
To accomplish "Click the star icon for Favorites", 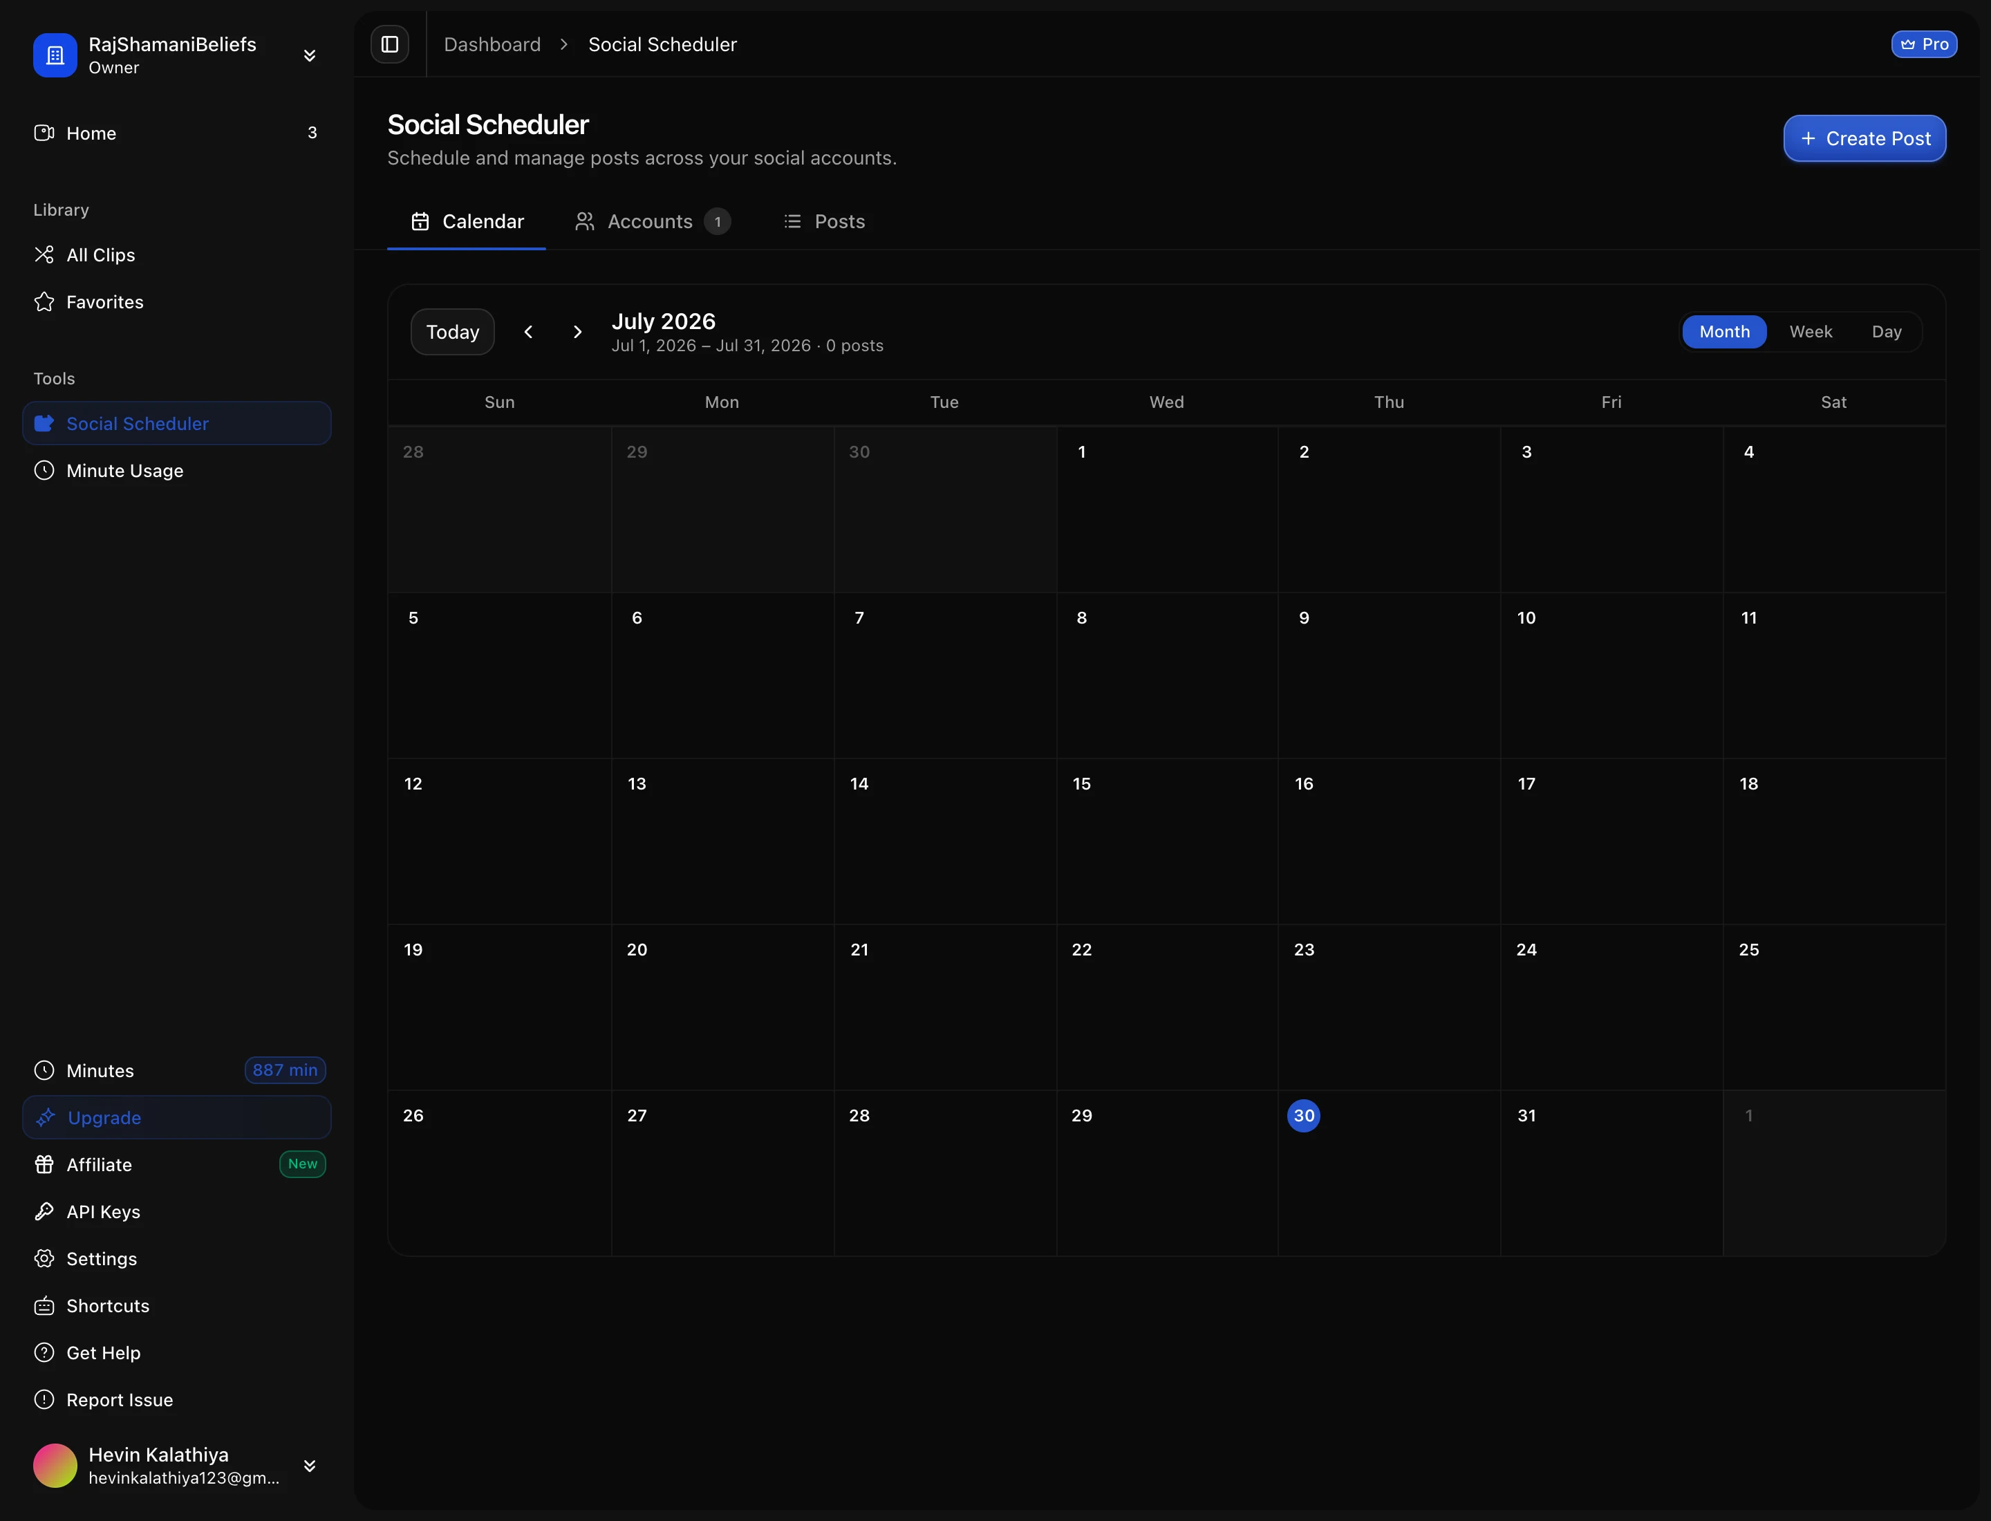I will pyautogui.click(x=44, y=301).
